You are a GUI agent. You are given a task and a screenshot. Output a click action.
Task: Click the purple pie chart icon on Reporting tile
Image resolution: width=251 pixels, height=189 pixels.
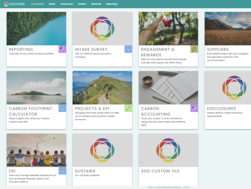point(62,49)
